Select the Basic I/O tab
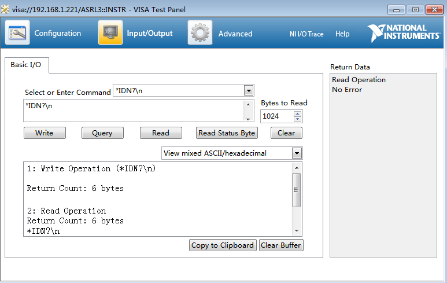Viewport: 447px width, 283px height. click(x=26, y=65)
